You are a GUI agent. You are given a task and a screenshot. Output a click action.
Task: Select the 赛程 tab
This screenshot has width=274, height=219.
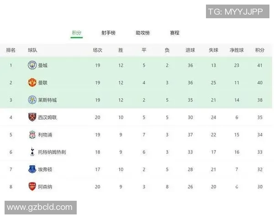[174, 33]
